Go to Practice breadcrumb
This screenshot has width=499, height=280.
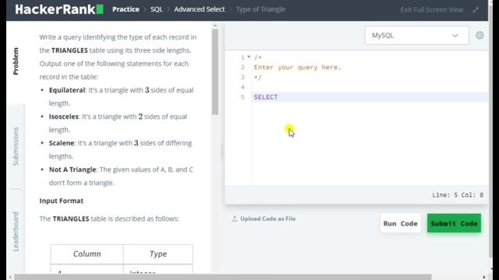126,9
